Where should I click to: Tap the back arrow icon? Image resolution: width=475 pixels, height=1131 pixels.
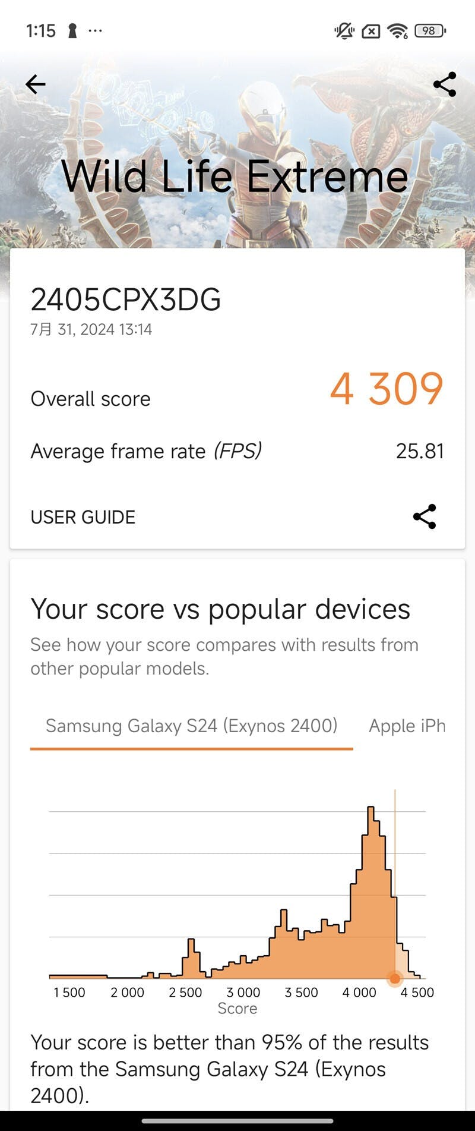click(36, 84)
